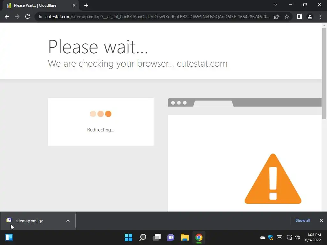
Task: Minimize the Chrome window
Action: (x=290, y=4)
